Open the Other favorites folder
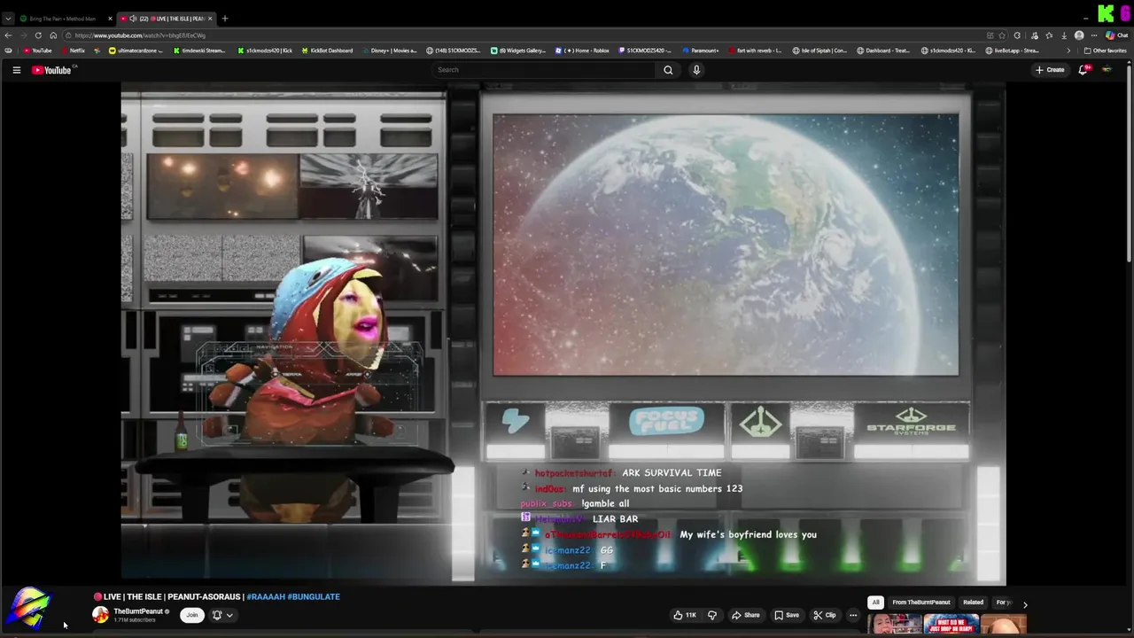This screenshot has width=1134, height=638. (1106, 51)
